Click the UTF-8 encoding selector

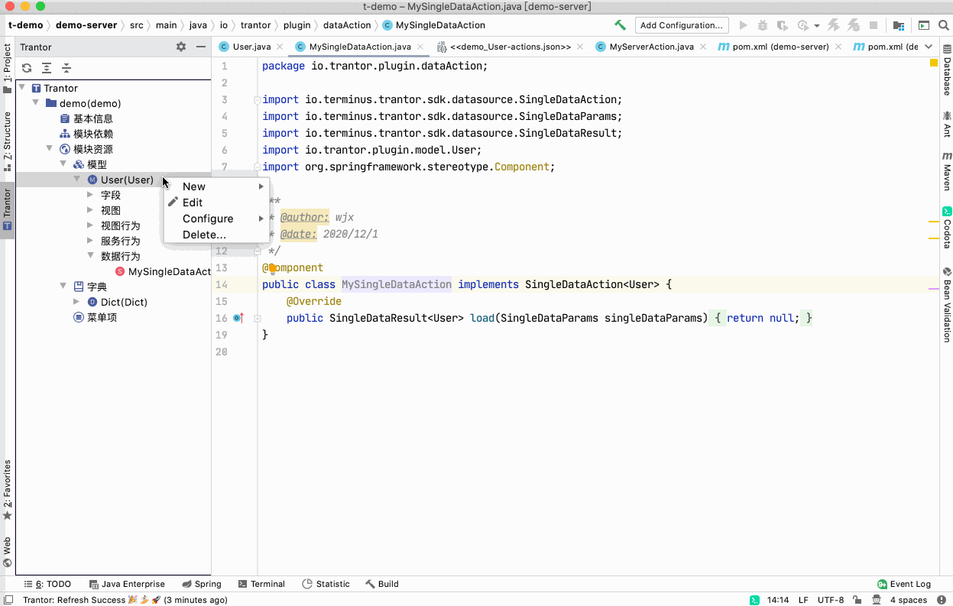pos(831,600)
